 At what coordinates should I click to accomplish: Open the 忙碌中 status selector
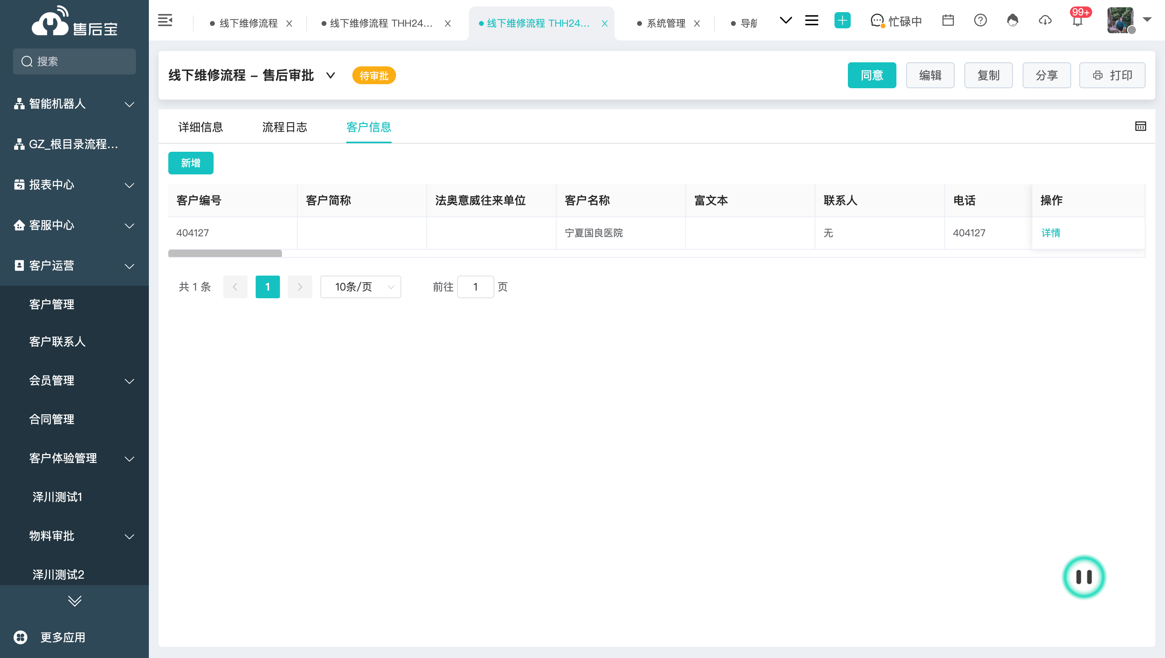pyautogui.click(x=896, y=21)
